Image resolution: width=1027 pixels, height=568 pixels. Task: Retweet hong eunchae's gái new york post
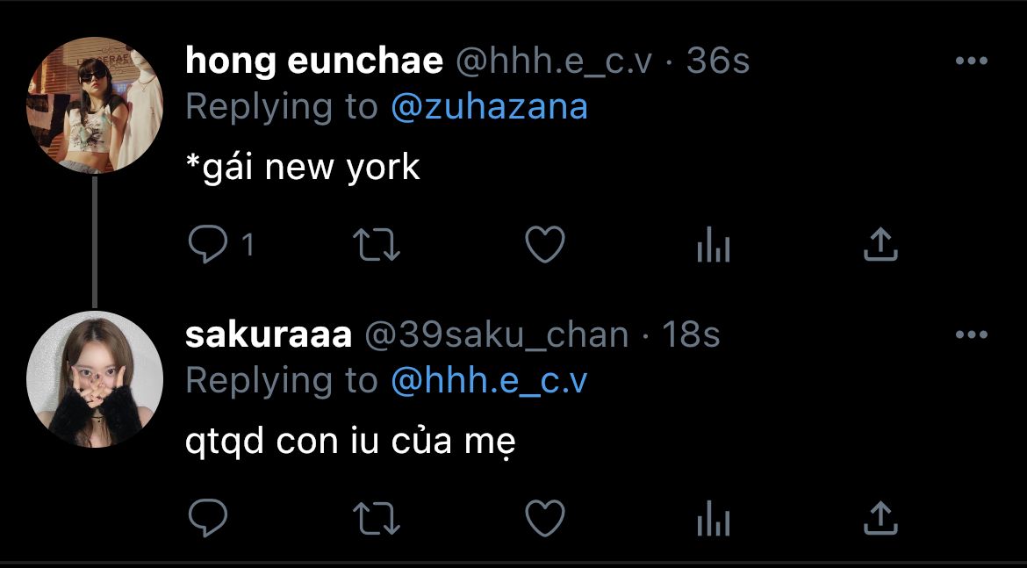377,244
